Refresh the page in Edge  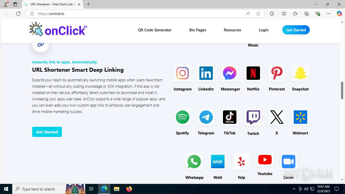[x=18, y=14]
